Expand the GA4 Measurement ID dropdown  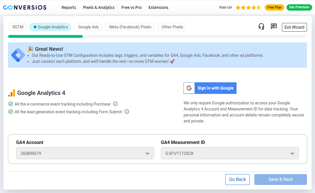(x=230, y=153)
